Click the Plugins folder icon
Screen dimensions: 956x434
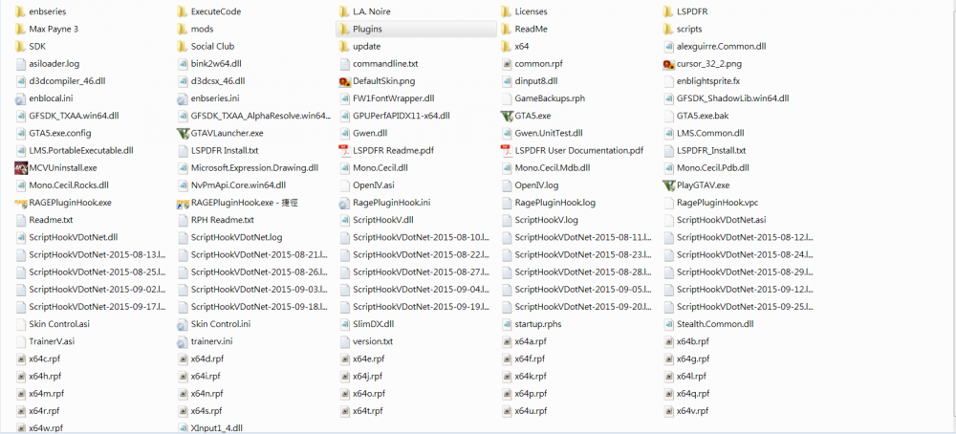[x=344, y=29]
